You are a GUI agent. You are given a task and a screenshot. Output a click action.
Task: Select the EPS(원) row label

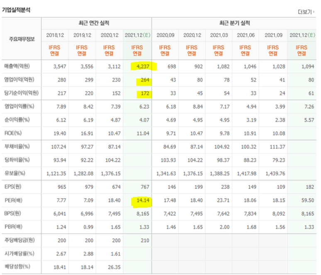pos(13,187)
